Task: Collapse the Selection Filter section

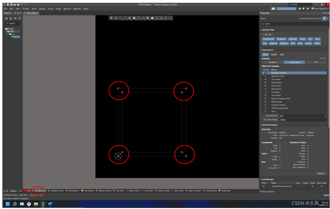Action: [x=261, y=30]
